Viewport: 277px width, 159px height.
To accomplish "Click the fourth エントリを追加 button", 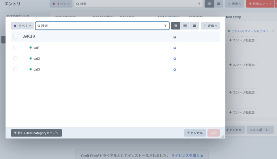I will pos(242,112).
